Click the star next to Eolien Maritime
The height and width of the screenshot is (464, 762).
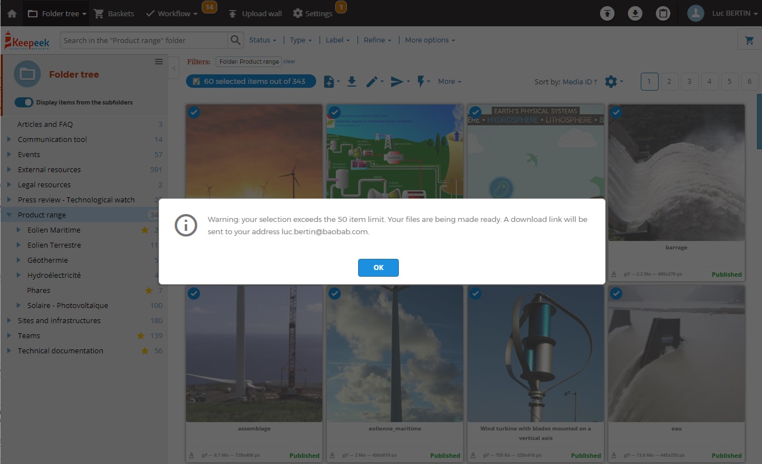(145, 230)
